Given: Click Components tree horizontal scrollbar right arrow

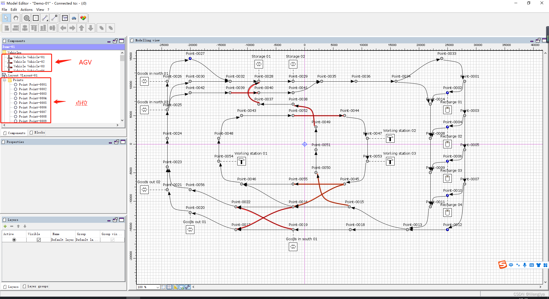Looking at the screenshot, I should point(118,125).
